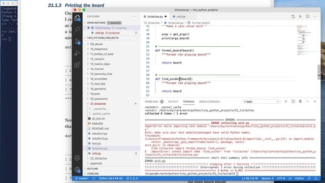Synchronize changes icon in status bar

pos(93,178)
